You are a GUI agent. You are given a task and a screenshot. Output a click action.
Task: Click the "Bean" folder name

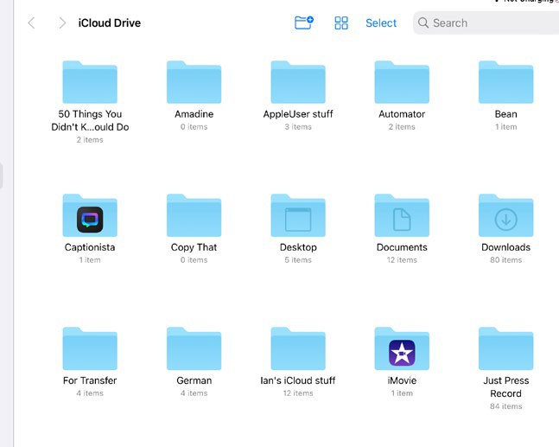pyautogui.click(x=506, y=114)
